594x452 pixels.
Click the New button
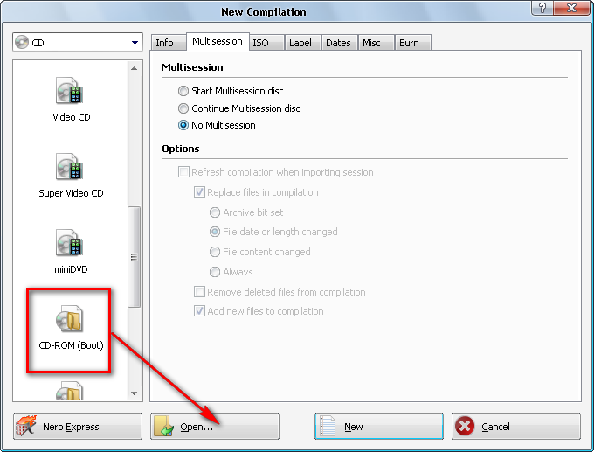[x=379, y=427]
